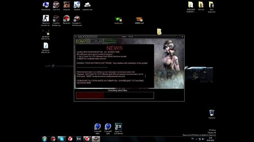
Task: Click the red Bandicam taskbar icon
Action: pyautogui.click(x=53, y=139)
